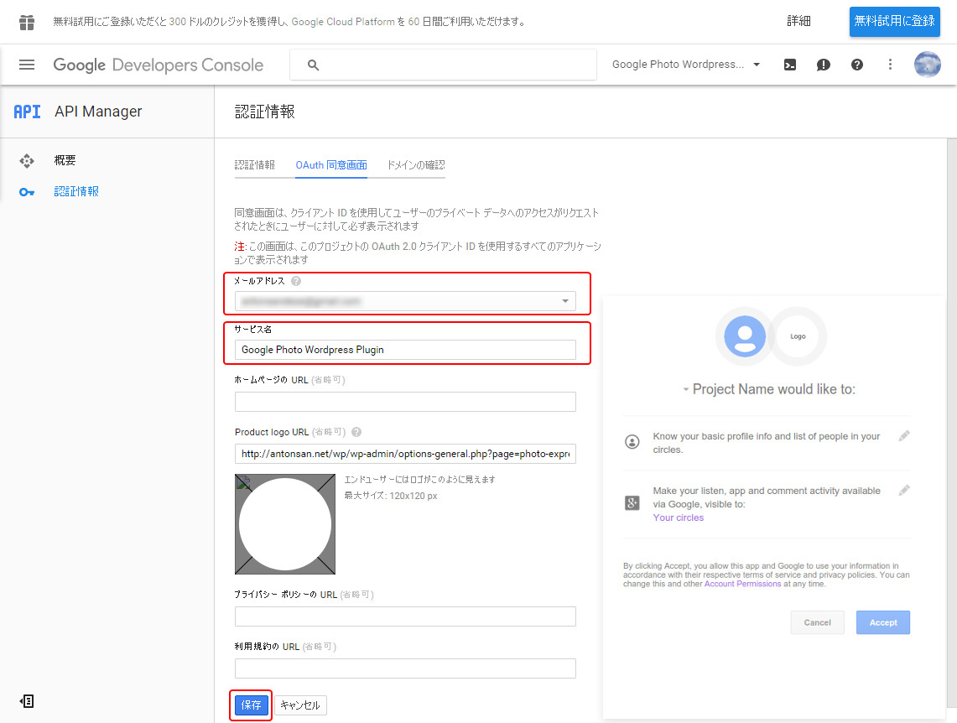Click the Product logo URL field

[x=405, y=454]
